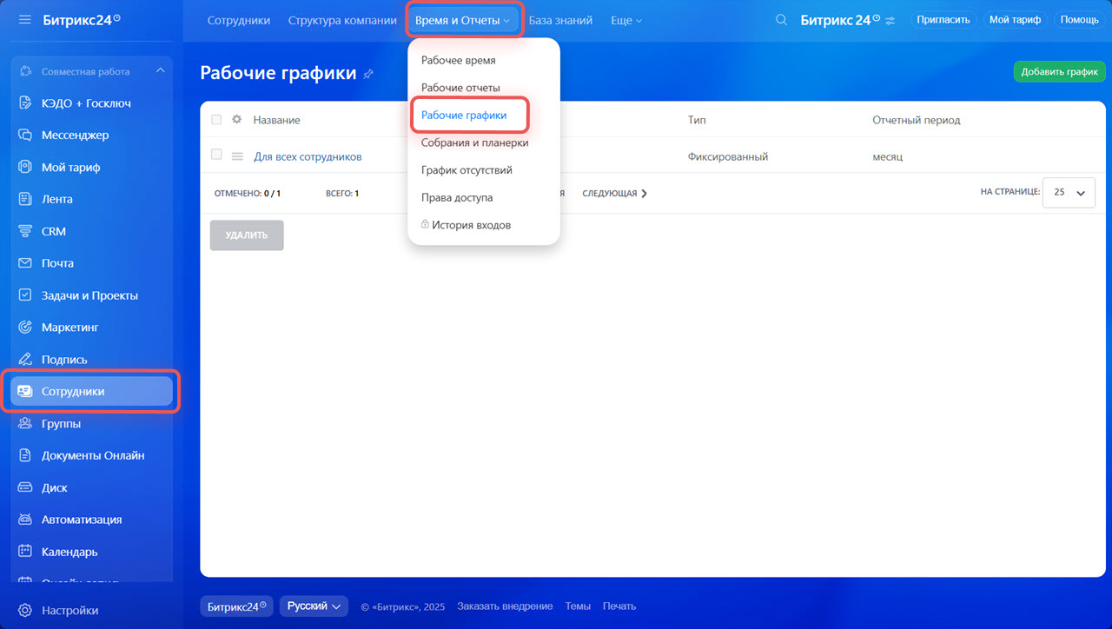Choose Рабочие отчеты in the dropdown menu
Screen dimensions: 1112x629
[x=460, y=88]
